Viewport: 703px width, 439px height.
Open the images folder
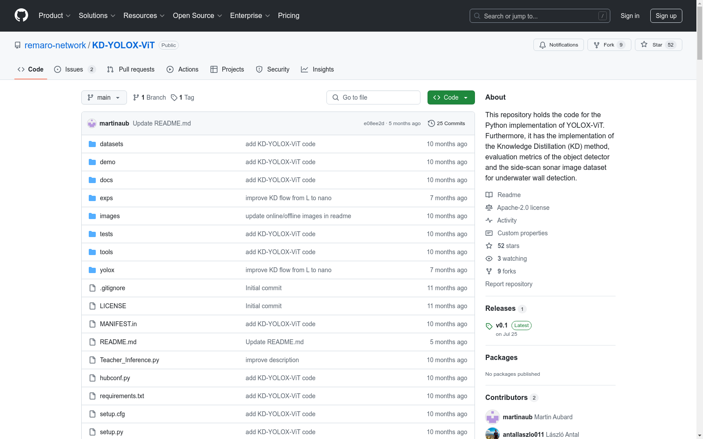110,216
